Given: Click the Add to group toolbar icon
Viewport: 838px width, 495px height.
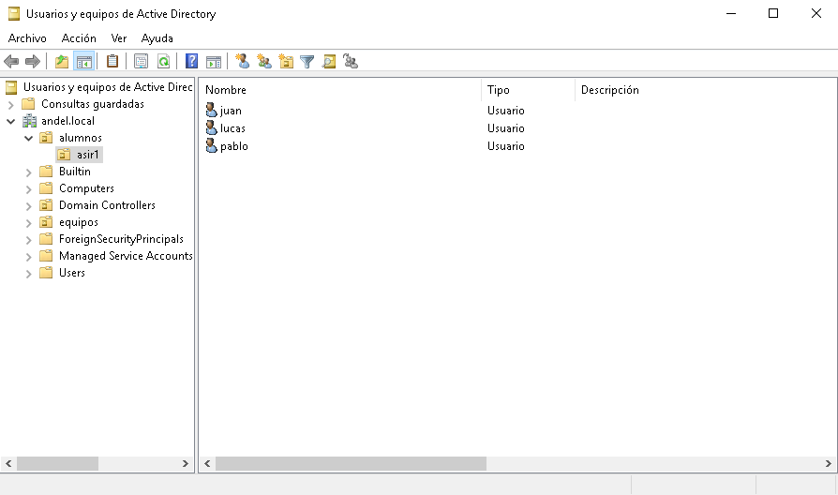Looking at the screenshot, I should pos(351,62).
